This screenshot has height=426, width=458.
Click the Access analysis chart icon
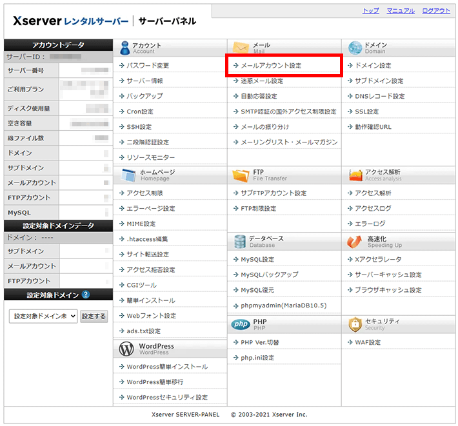tap(355, 175)
